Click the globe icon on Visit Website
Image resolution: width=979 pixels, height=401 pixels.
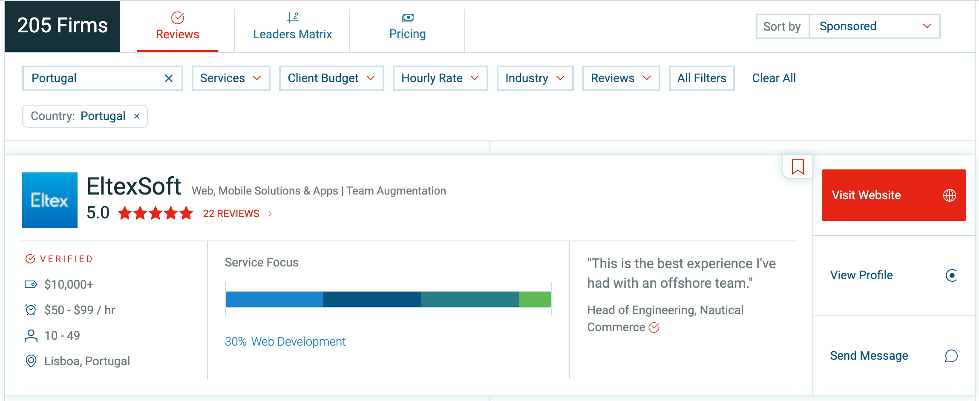pyautogui.click(x=950, y=195)
